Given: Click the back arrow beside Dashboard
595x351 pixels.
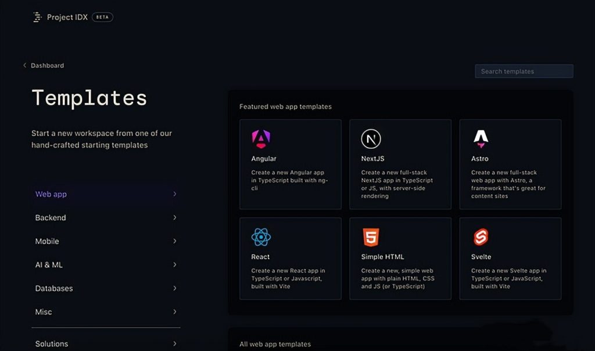Looking at the screenshot, I should (x=24, y=66).
